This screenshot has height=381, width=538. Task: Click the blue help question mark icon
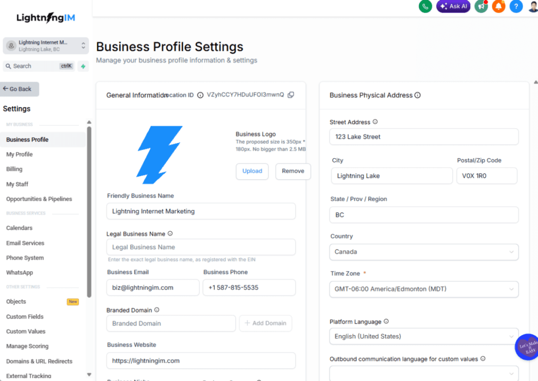coord(516,6)
